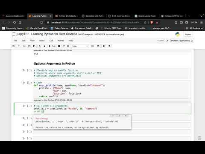
Task: Open a new browser tab
Action: (x=189, y=16)
